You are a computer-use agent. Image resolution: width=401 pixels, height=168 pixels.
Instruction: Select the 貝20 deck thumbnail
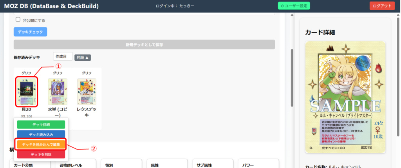point(26,91)
